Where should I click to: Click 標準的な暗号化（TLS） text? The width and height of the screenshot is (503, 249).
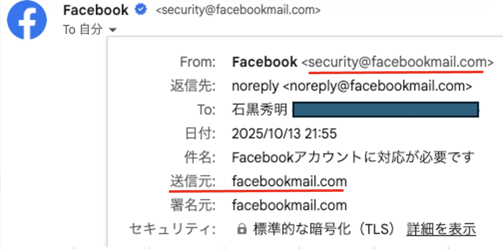pyautogui.click(x=324, y=229)
